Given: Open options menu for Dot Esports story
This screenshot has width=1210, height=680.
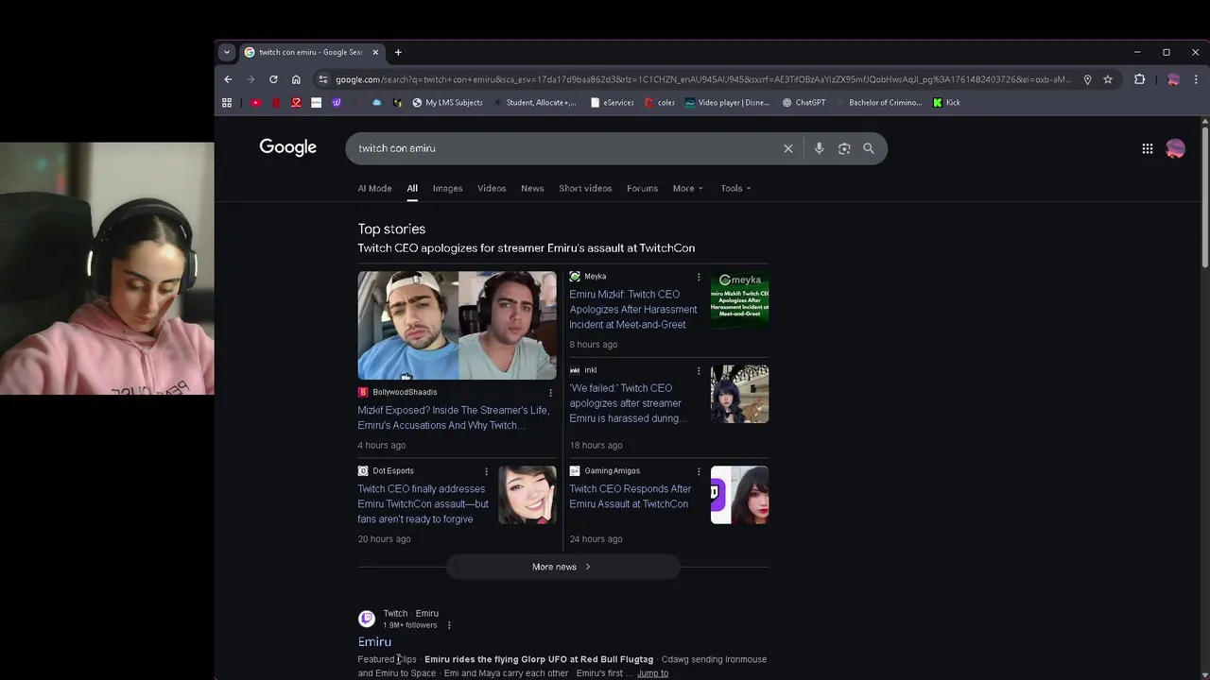Looking at the screenshot, I should tap(486, 471).
